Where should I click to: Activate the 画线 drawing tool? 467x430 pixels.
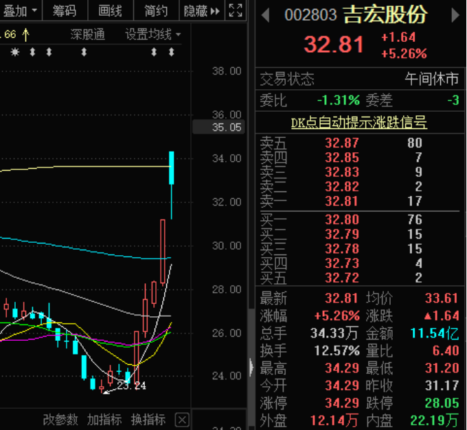pyautogui.click(x=110, y=11)
